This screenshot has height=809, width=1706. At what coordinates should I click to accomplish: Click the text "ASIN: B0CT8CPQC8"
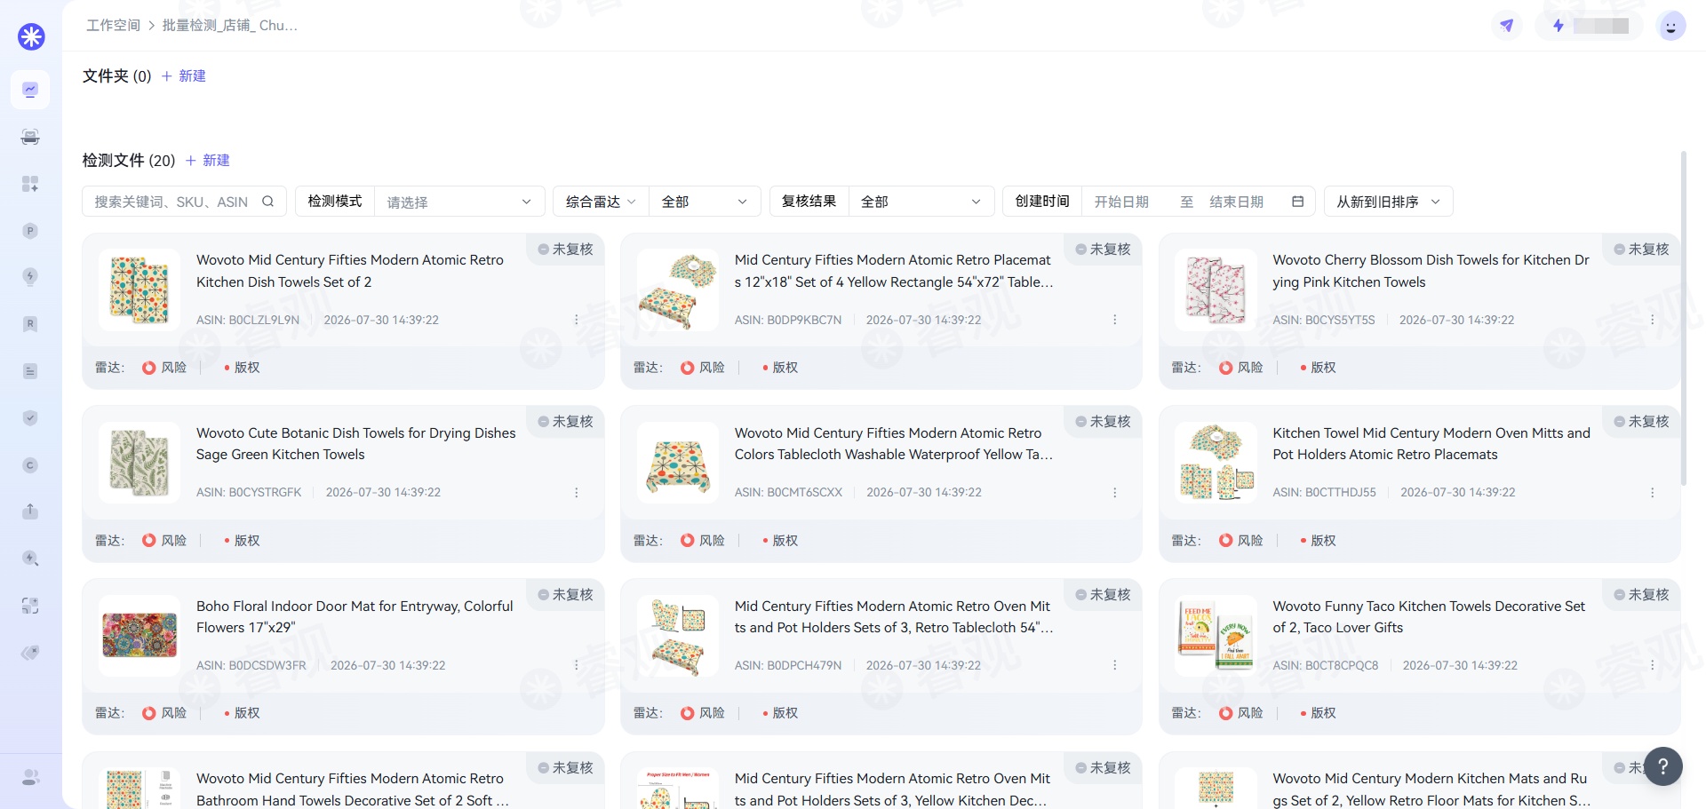point(1326,665)
